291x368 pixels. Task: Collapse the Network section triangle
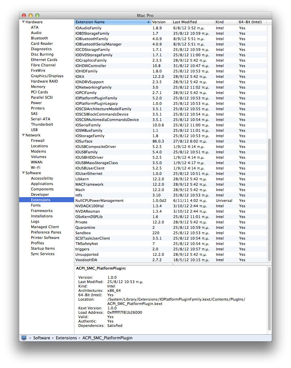pyautogui.click(x=23, y=135)
